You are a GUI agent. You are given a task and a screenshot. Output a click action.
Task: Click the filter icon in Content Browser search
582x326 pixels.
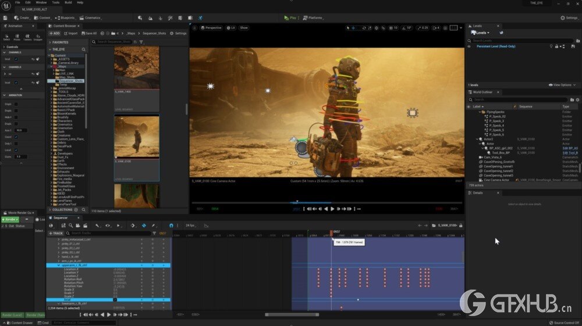point(141,42)
